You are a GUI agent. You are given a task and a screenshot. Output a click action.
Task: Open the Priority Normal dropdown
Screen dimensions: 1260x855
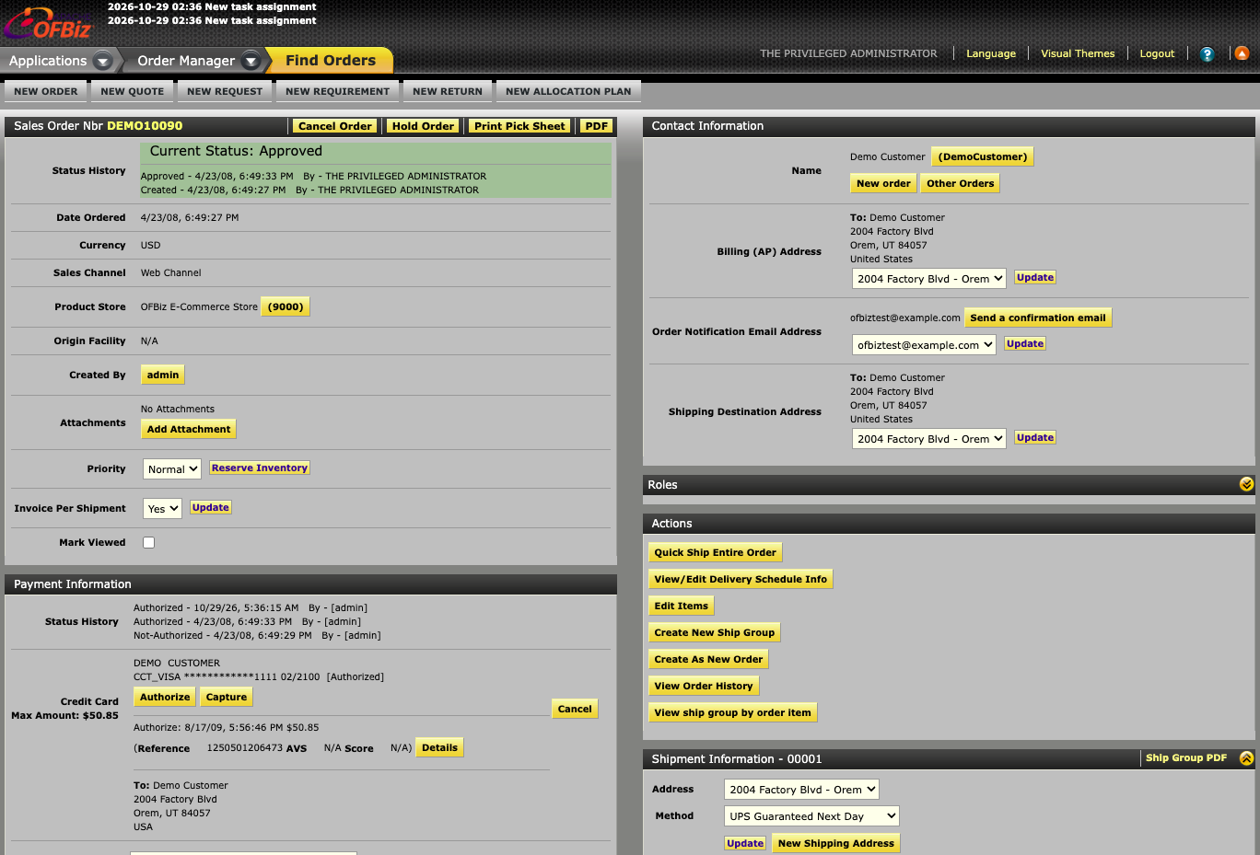pos(171,469)
